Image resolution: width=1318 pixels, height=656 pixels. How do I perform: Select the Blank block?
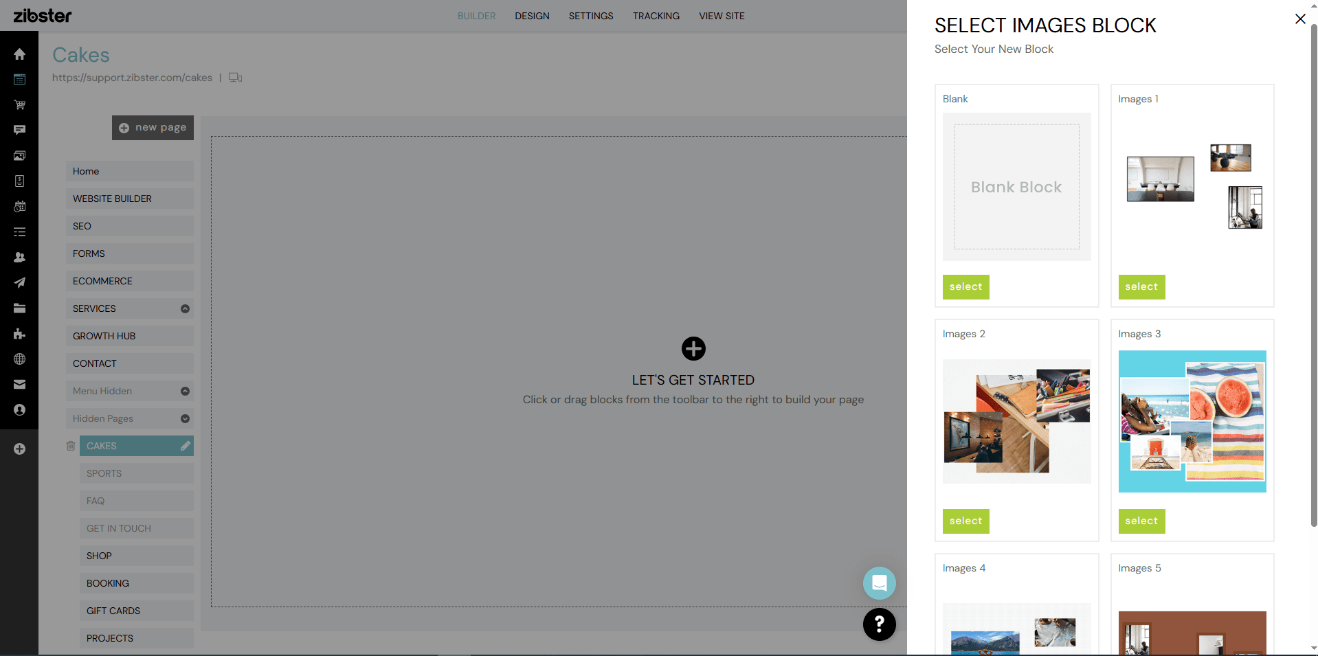(x=965, y=287)
